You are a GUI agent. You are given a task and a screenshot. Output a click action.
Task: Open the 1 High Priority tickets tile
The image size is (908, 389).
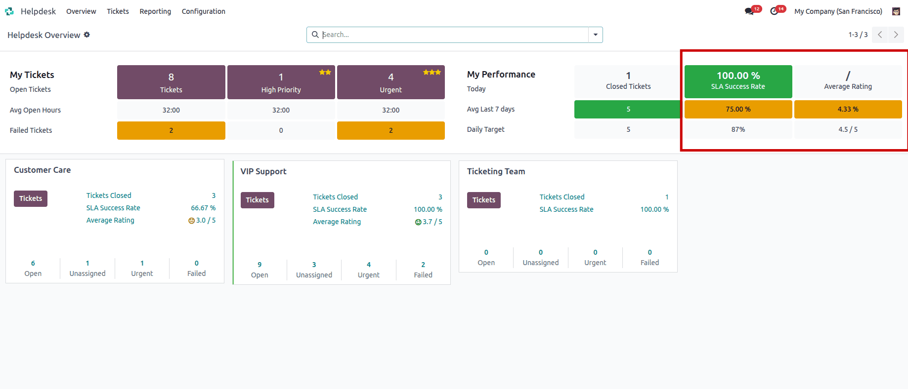(x=281, y=82)
